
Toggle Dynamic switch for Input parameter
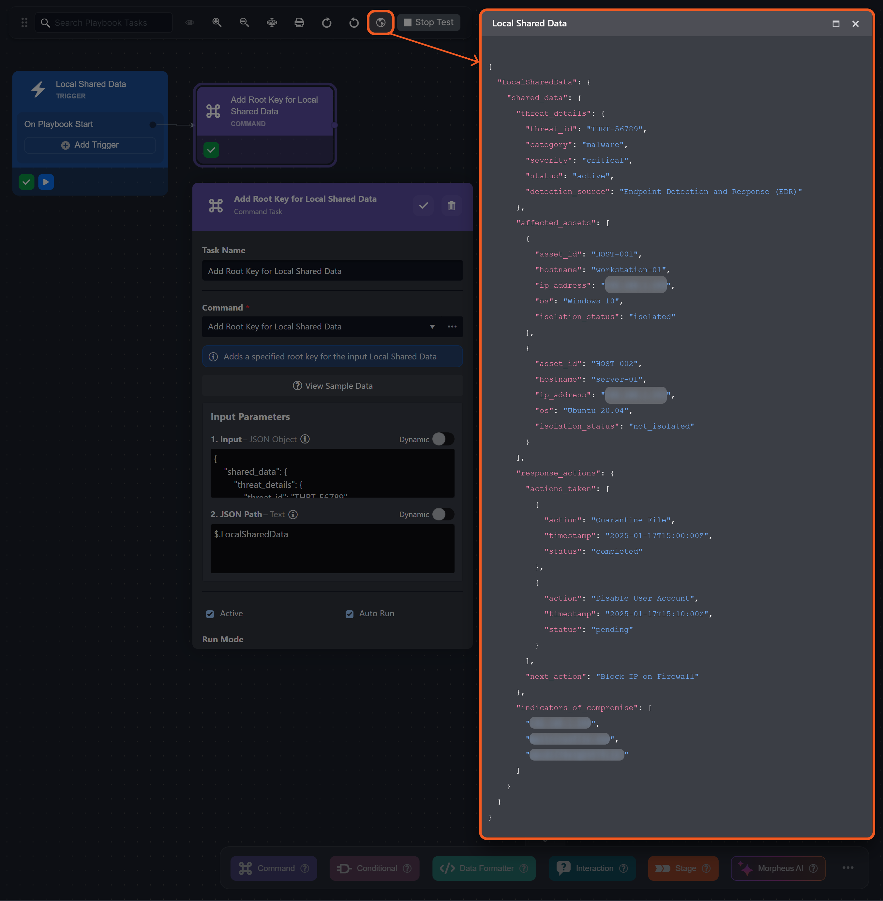coord(443,439)
